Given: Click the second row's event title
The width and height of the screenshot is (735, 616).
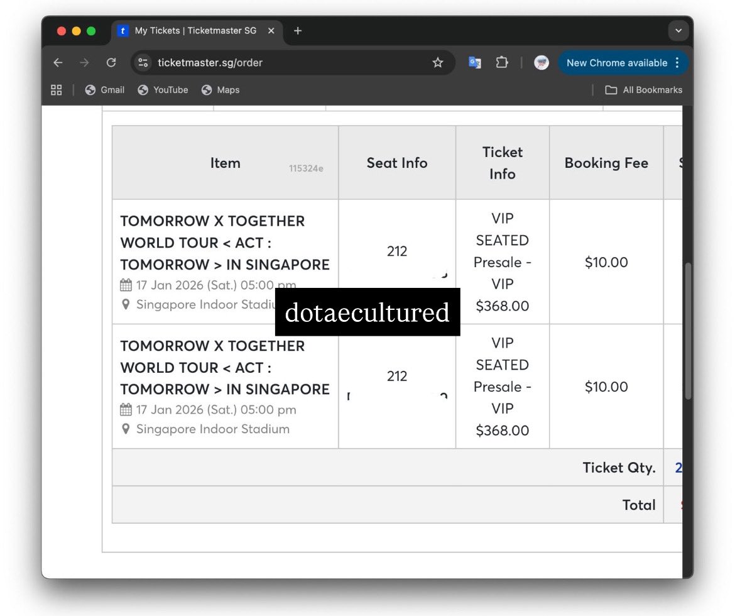Looking at the screenshot, I should tap(225, 368).
